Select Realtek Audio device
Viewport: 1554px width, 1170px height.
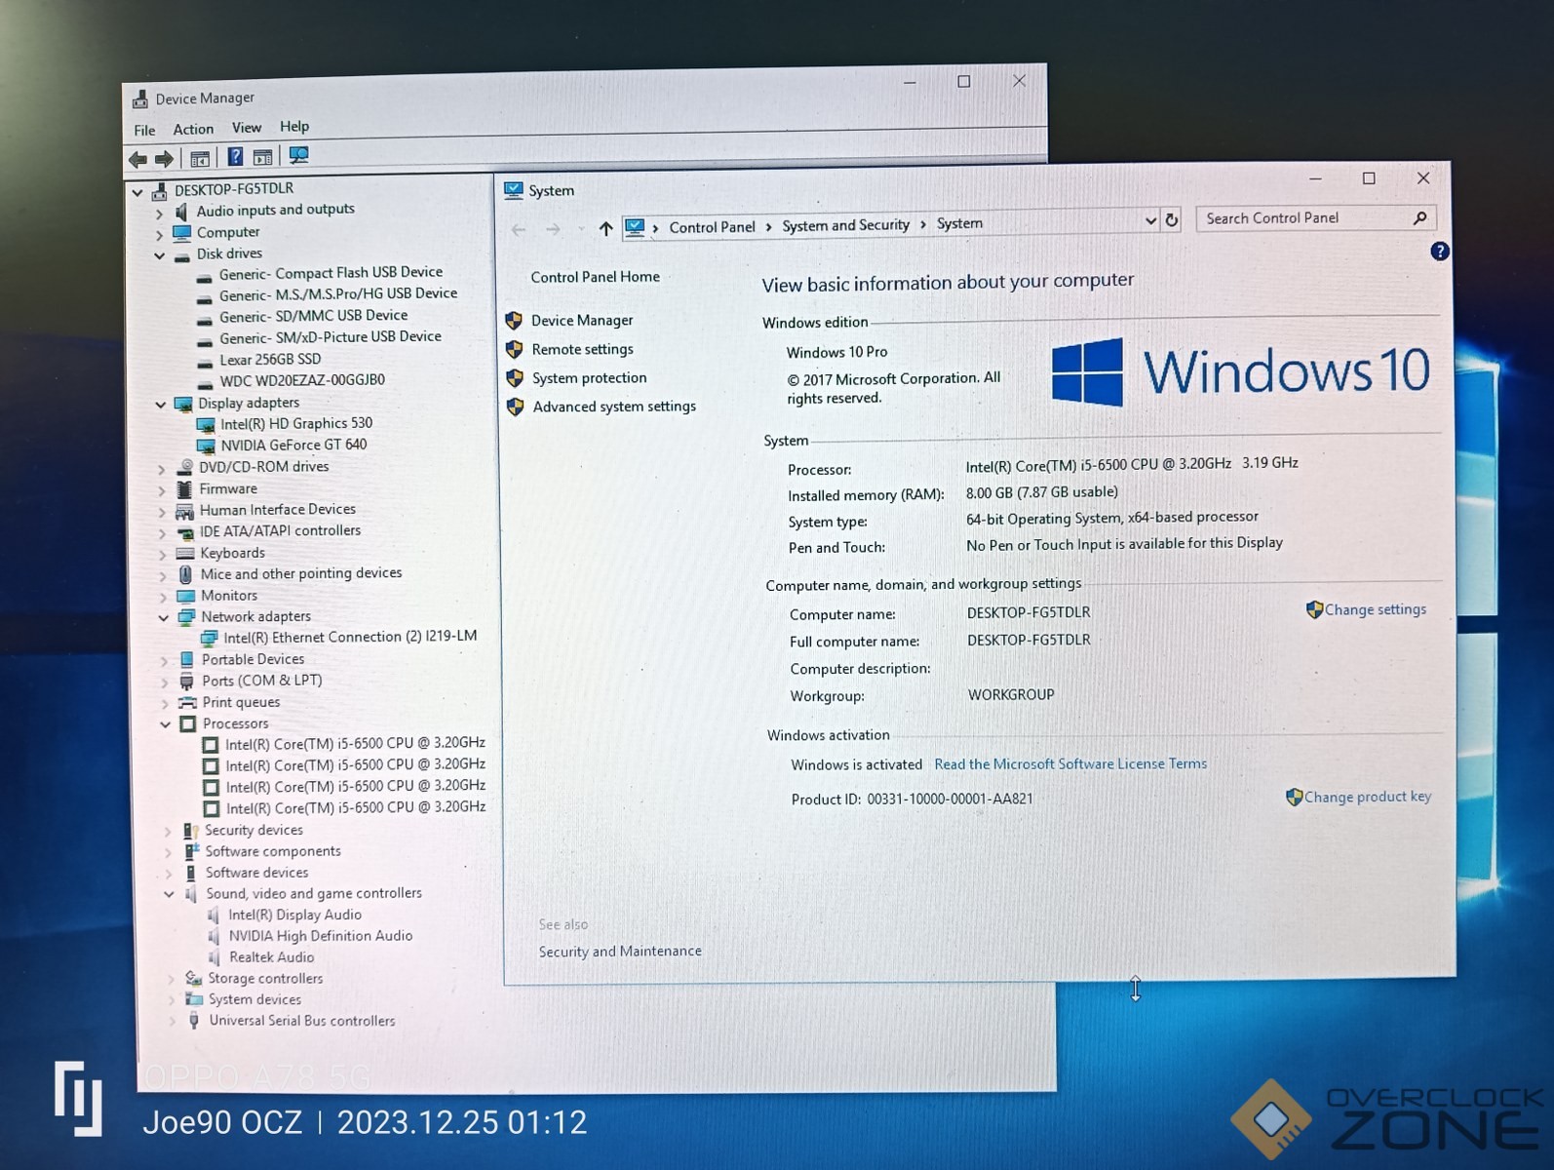271,957
